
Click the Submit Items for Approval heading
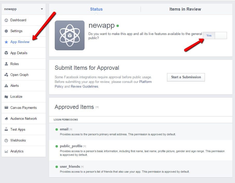pos(87,68)
